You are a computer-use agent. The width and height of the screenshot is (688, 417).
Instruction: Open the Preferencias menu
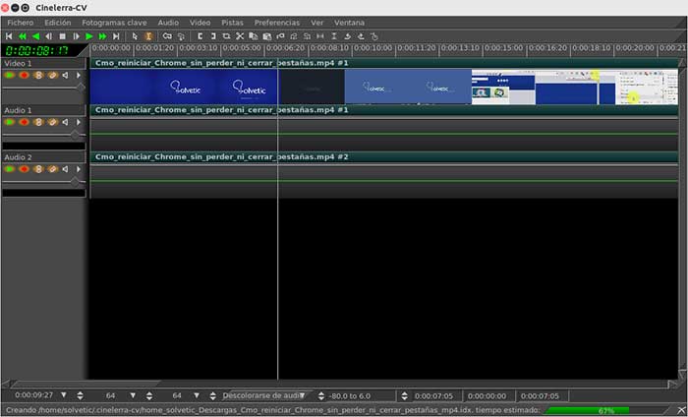coord(277,21)
